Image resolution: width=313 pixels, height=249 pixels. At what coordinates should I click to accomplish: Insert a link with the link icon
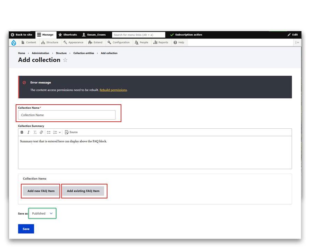pos(41,132)
